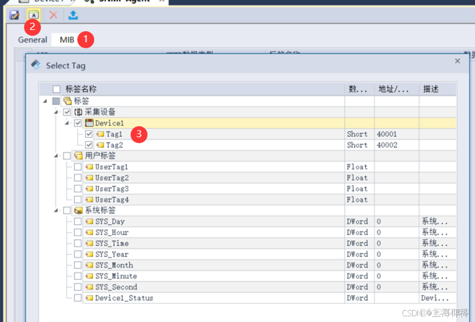Screen dimensions: 475x322
Task: Check the SYS_Hour checkbox
Action: tap(78, 232)
